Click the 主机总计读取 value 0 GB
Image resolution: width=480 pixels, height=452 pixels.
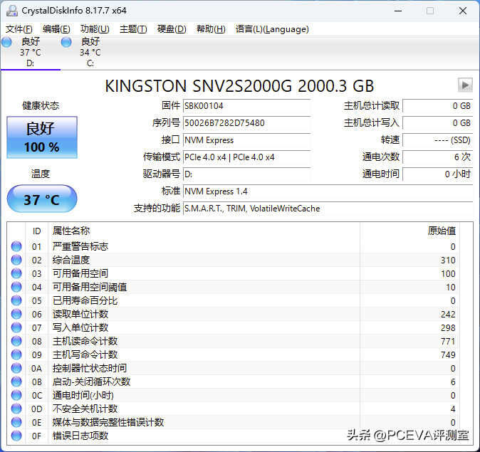coord(438,106)
